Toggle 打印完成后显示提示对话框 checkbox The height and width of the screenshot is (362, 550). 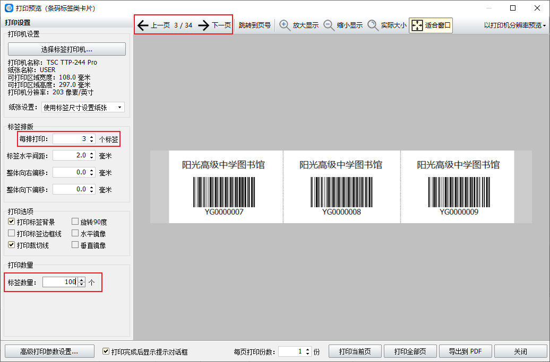tap(106, 351)
